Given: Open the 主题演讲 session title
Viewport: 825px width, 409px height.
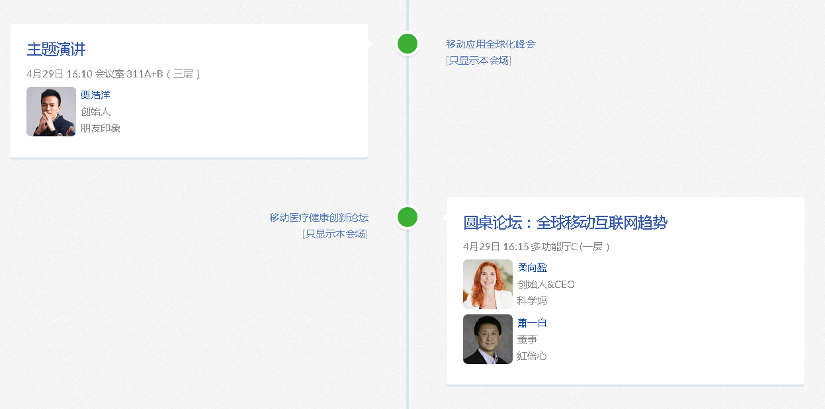Looking at the screenshot, I should [56, 49].
